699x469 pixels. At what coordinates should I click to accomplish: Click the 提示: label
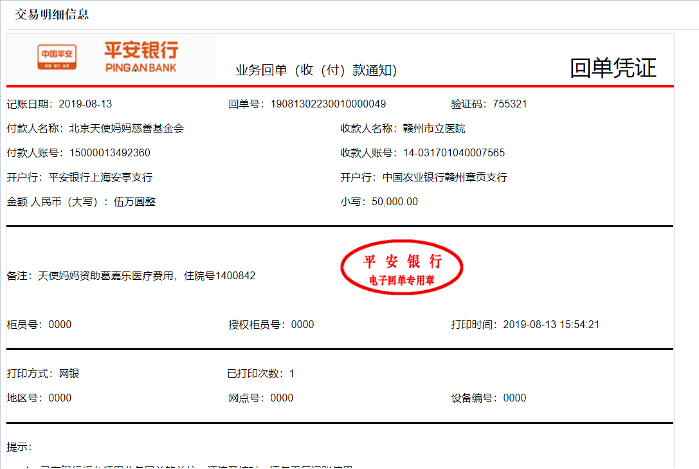19,447
